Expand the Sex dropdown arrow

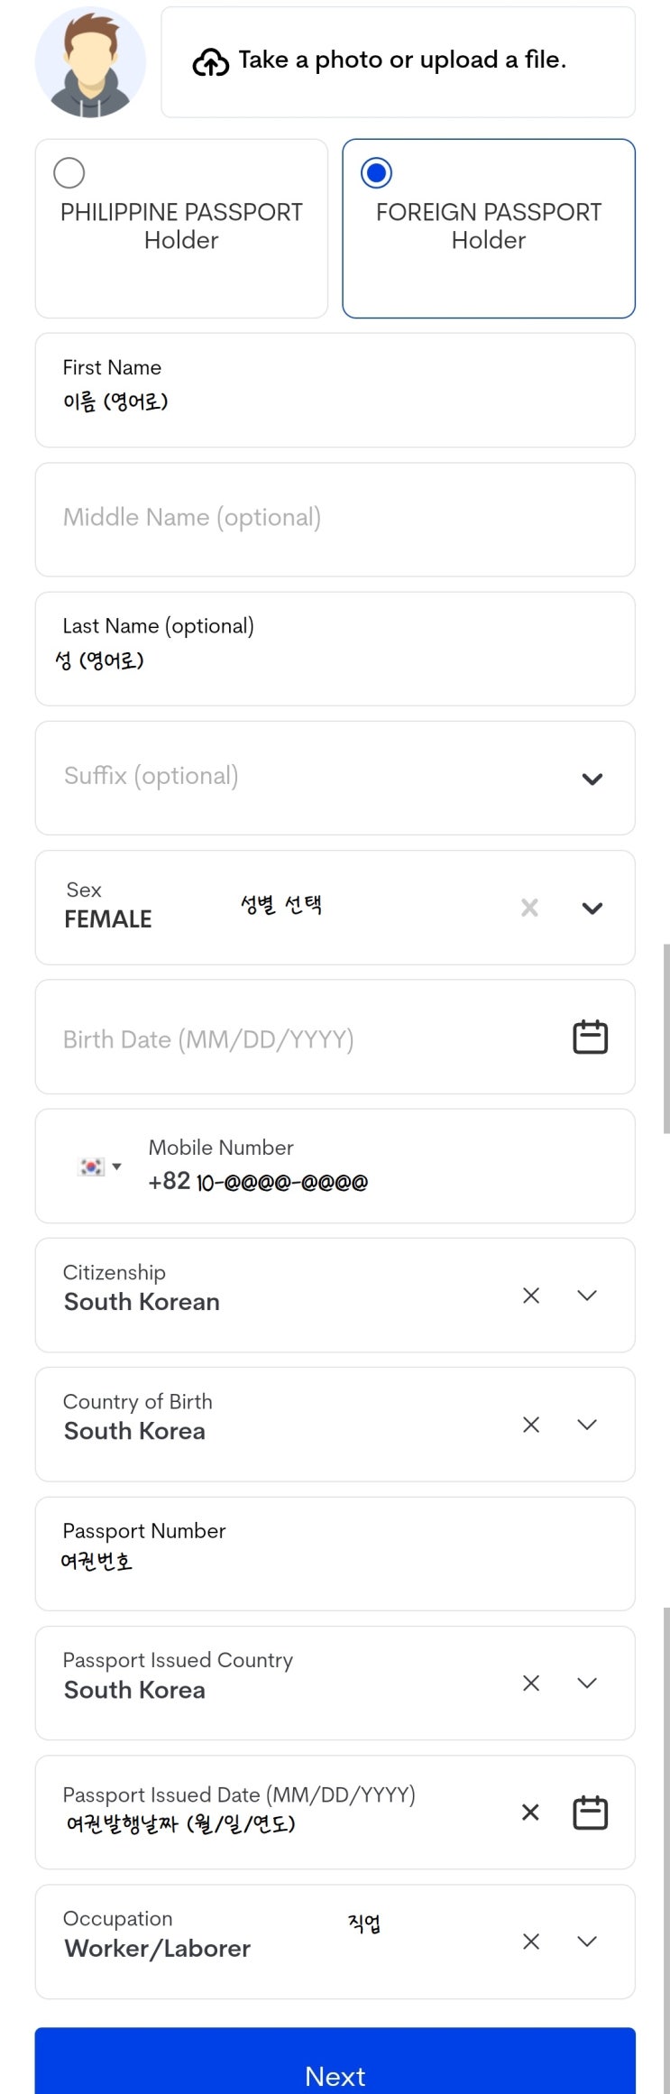[592, 908]
